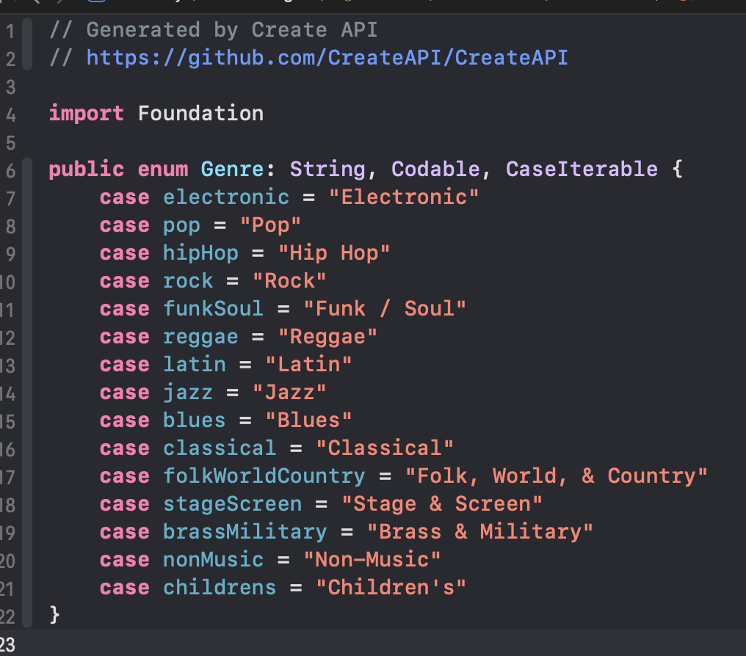
Task: Click the "hipHop" case name
Action: (x=200, y=253)
